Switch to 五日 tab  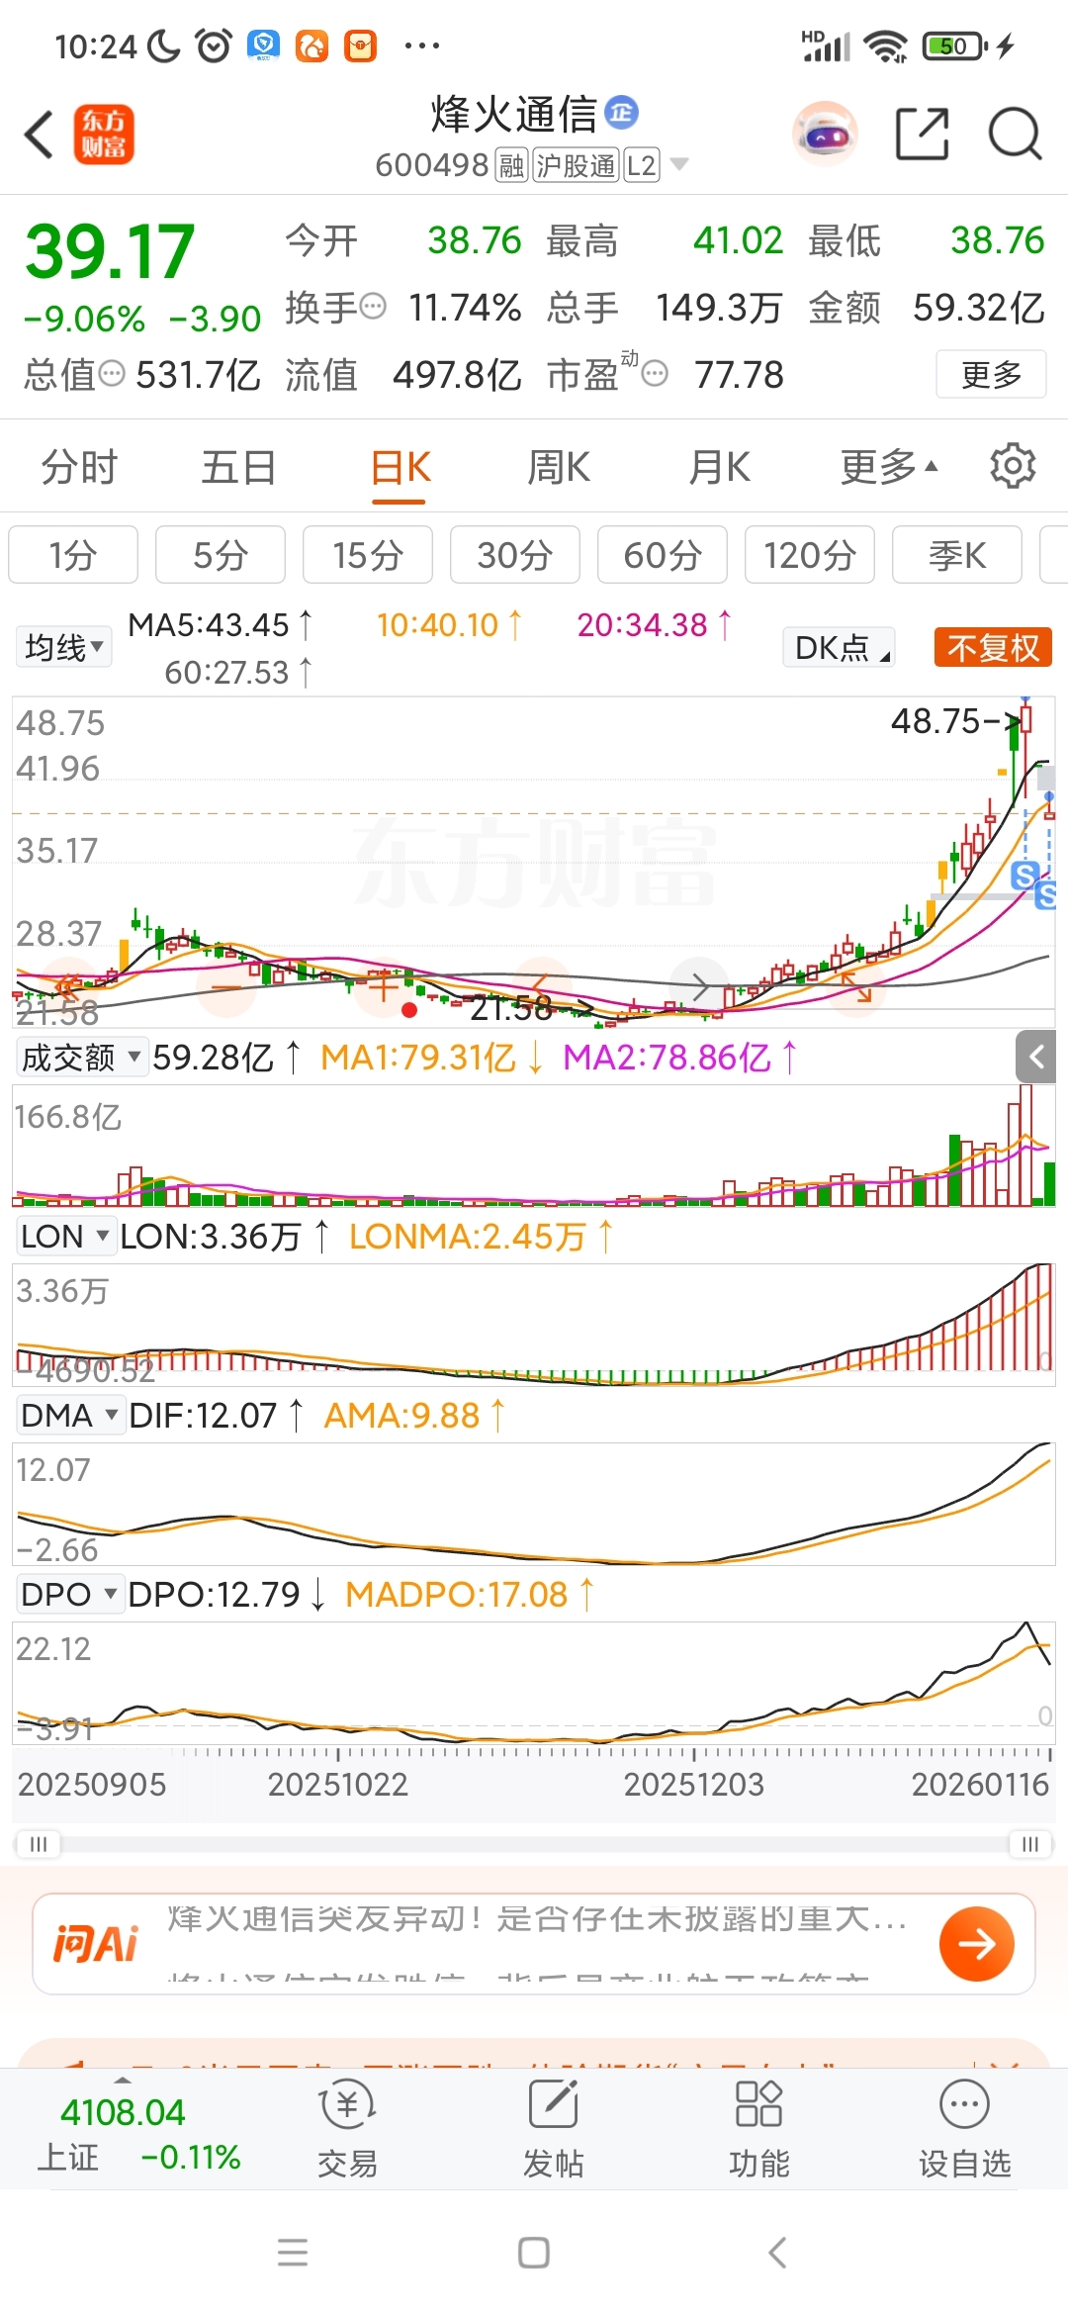tap(238, 466)
